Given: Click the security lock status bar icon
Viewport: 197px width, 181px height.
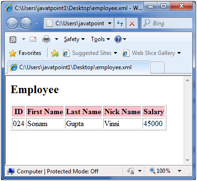Looking at the screenshot, I should [x=131, y=171].
